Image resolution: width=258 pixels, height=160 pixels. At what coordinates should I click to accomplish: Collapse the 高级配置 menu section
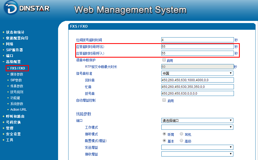coord(13,62)
